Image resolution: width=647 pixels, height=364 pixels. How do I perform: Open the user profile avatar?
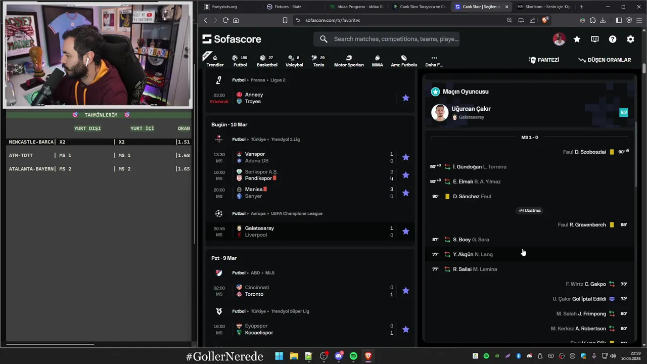[559, 39]
